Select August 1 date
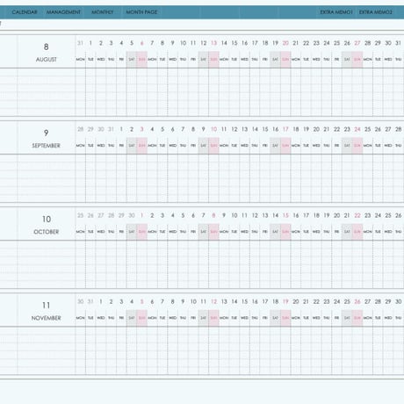 pos(90,43)
